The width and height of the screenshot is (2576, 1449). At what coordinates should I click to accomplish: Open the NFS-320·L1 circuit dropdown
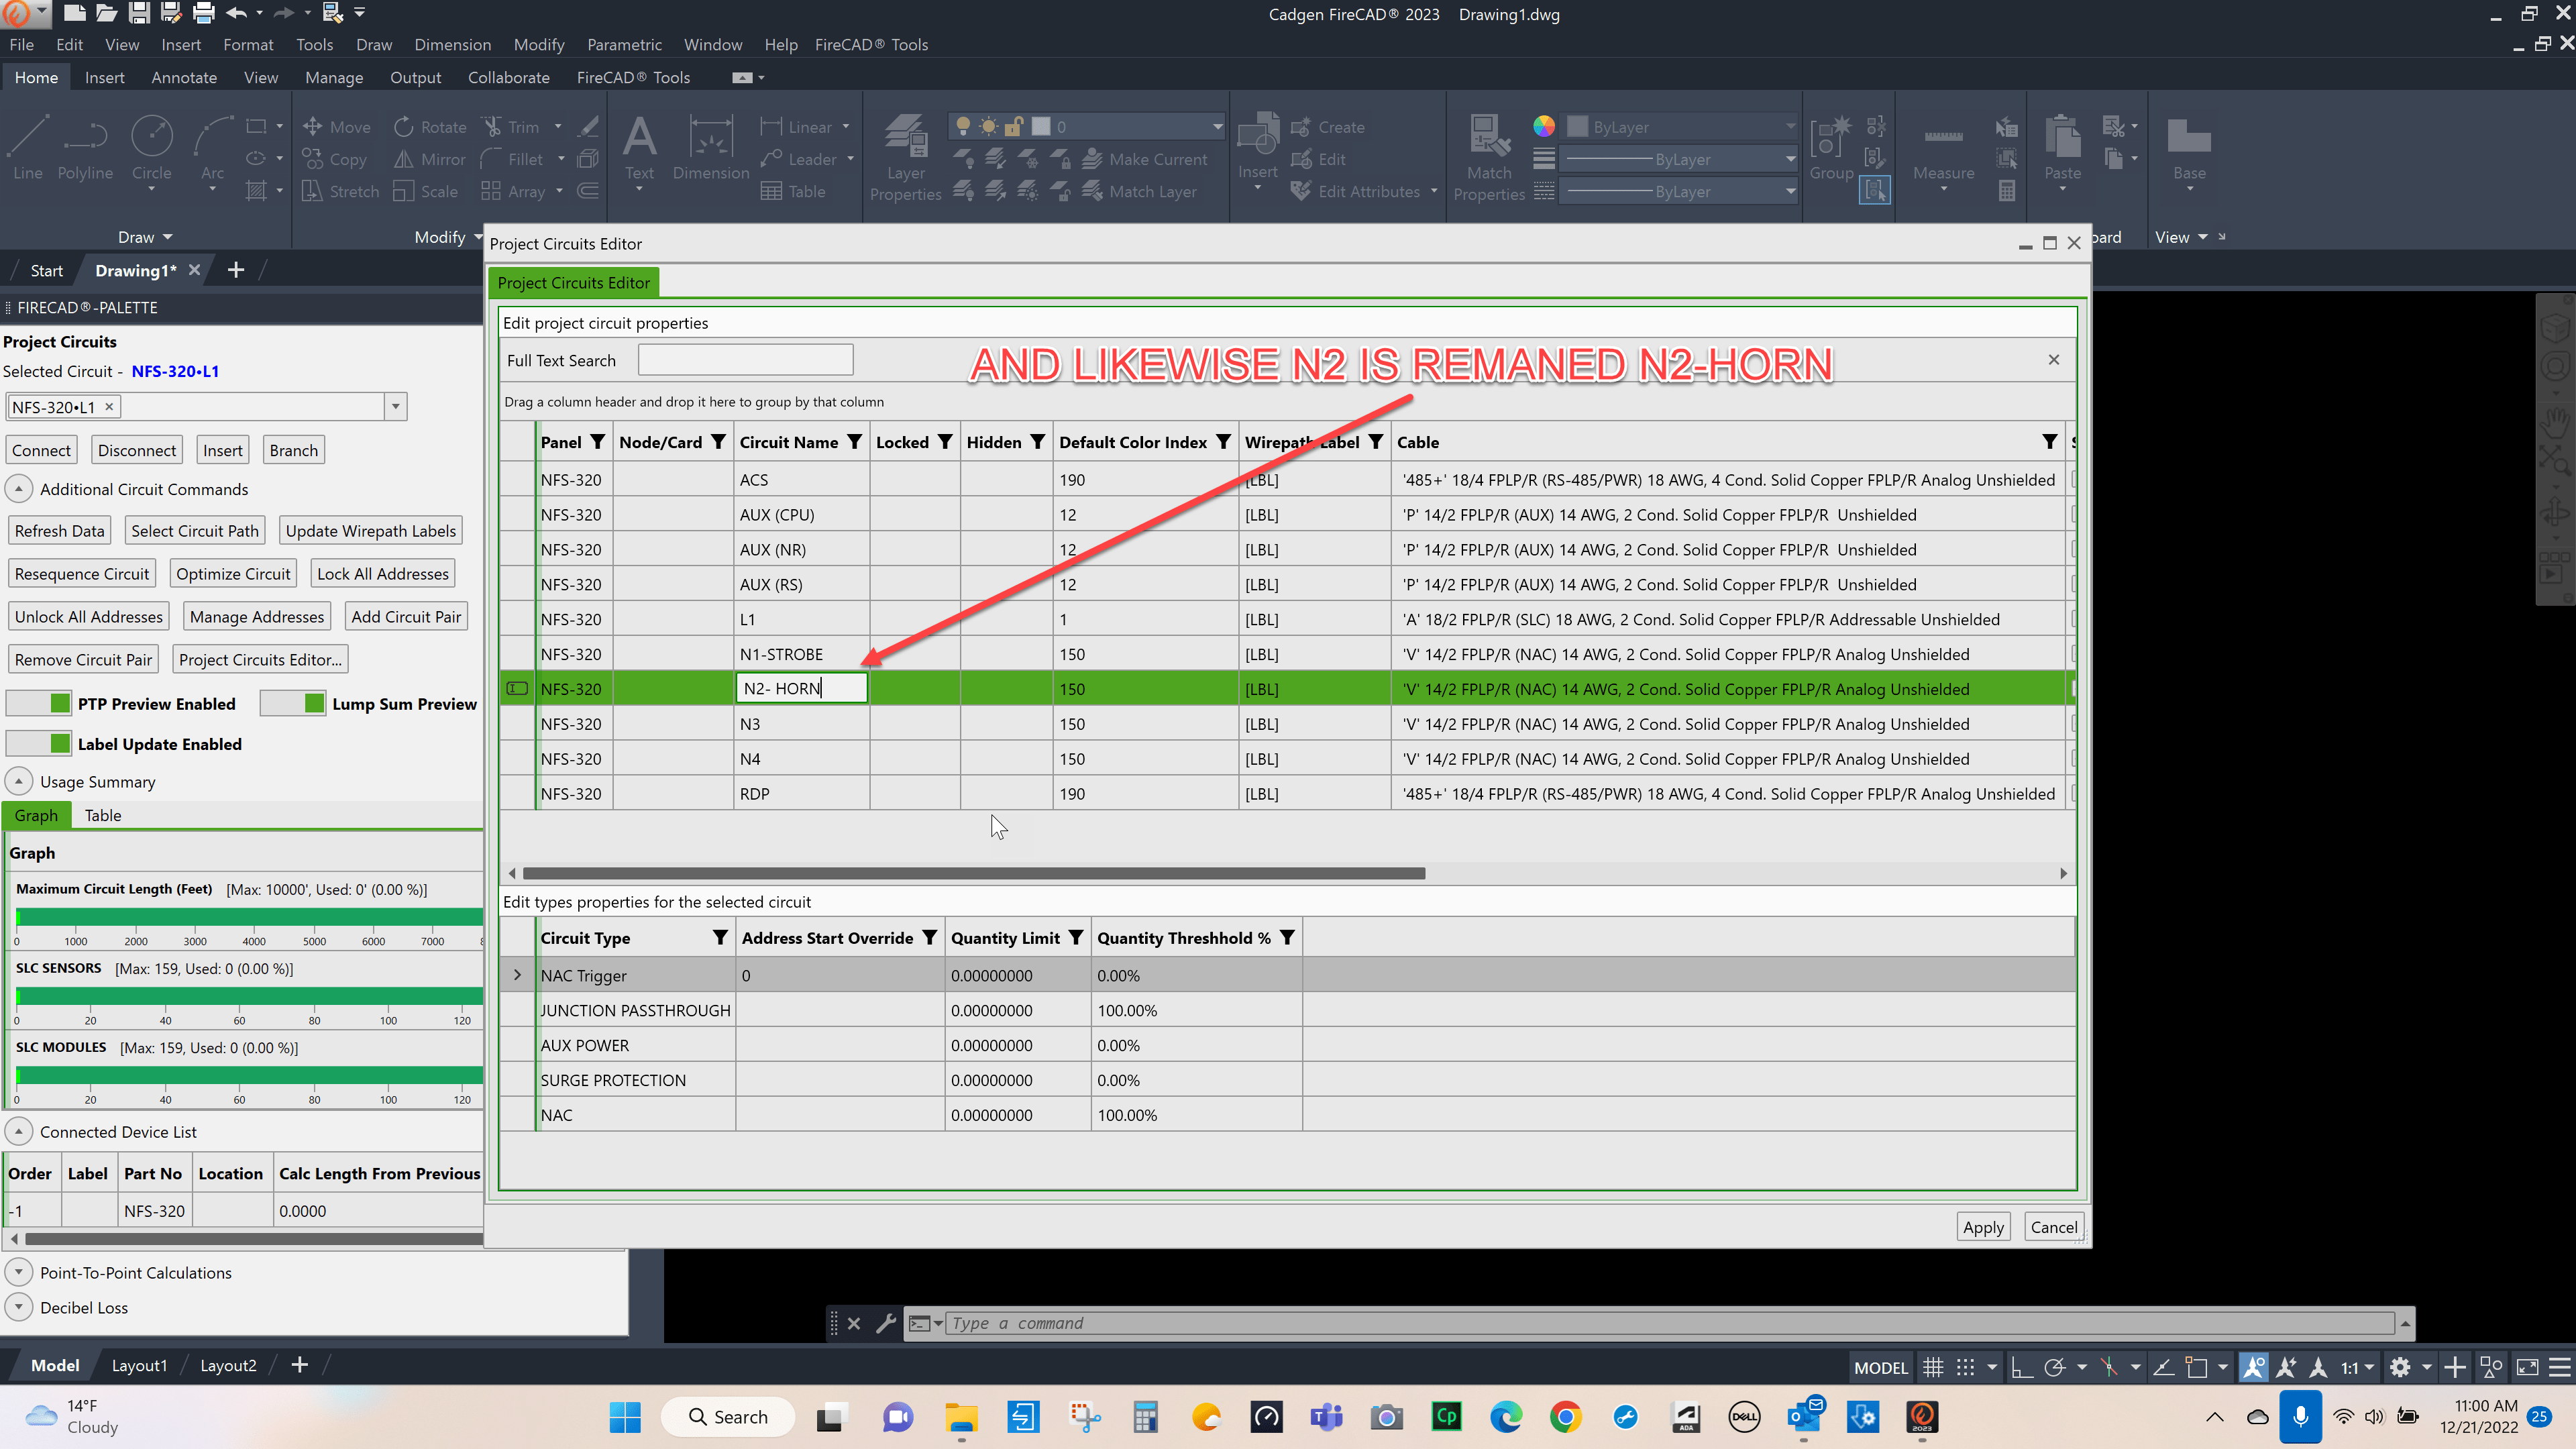[x=396, y=406]
